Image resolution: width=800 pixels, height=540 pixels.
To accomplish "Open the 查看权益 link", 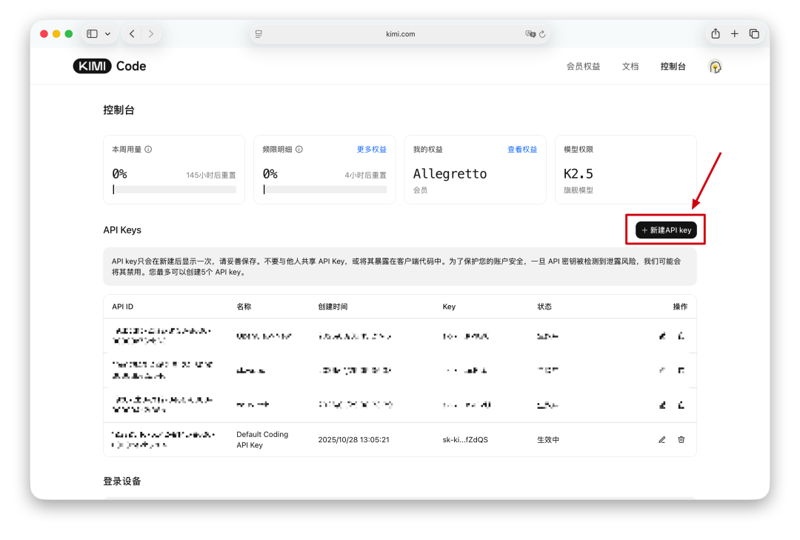I will coord(521,149).
